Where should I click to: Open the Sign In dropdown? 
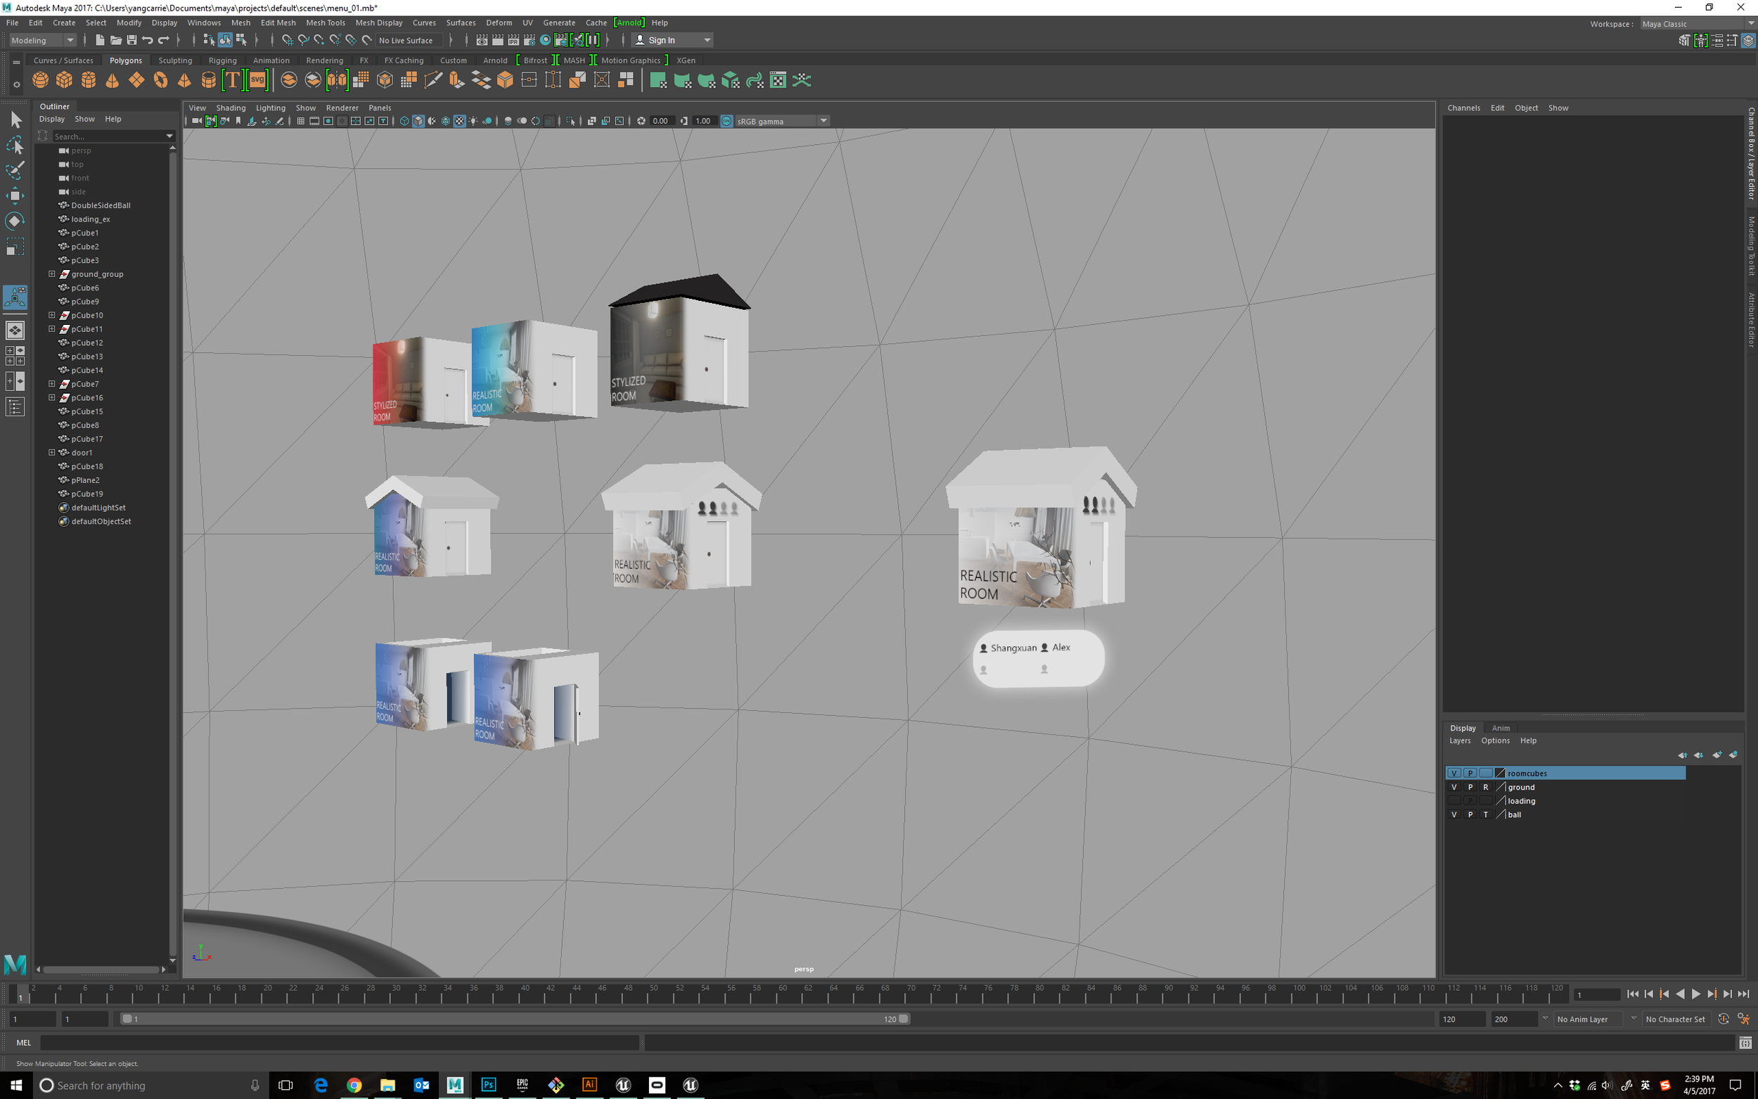coord(673,40)
